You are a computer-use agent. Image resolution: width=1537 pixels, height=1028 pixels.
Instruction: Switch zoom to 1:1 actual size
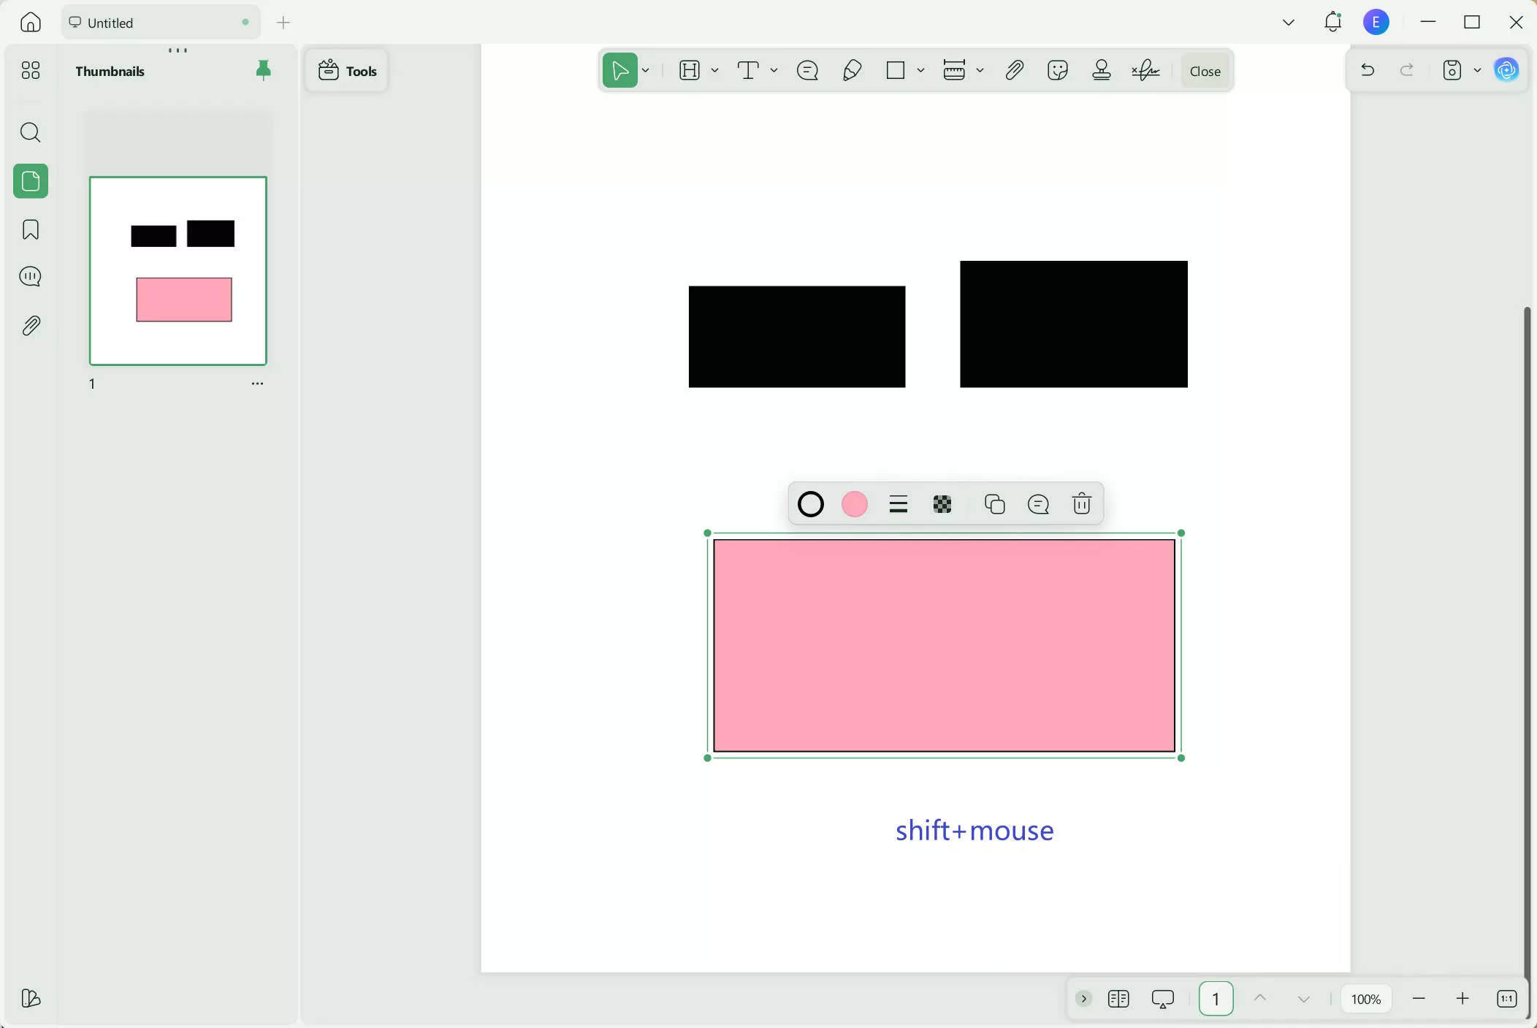pos(1506,999)
